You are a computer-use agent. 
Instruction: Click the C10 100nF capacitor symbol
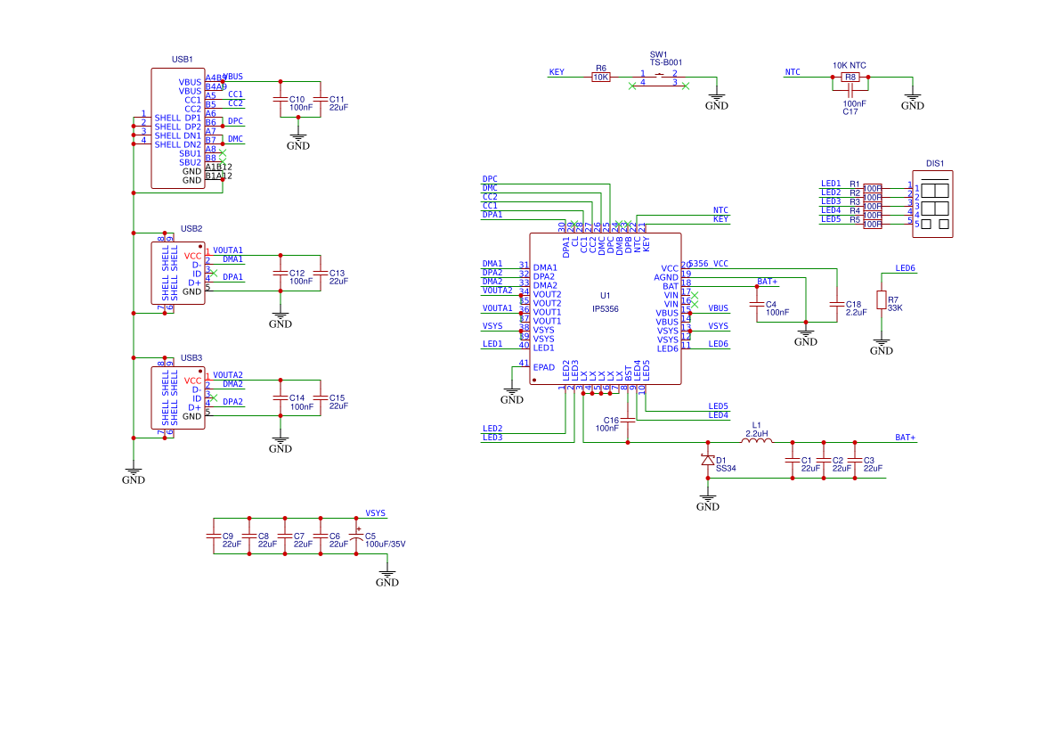tap(281, 100)
